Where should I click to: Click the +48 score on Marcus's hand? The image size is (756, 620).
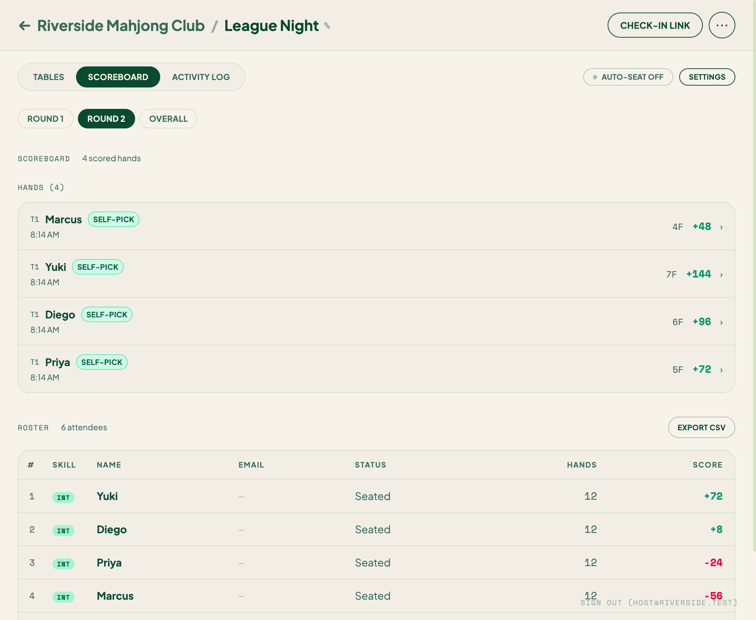tap(702, 227)
